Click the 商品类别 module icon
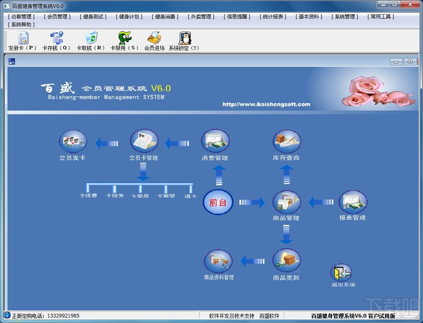 pos(286,261)
